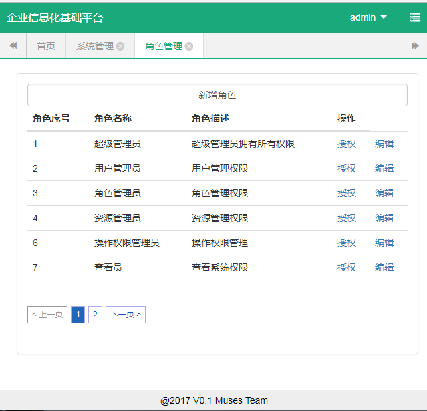Click role number 7 cell
This screenshot has height=411, width=427.
coord(35,267)
